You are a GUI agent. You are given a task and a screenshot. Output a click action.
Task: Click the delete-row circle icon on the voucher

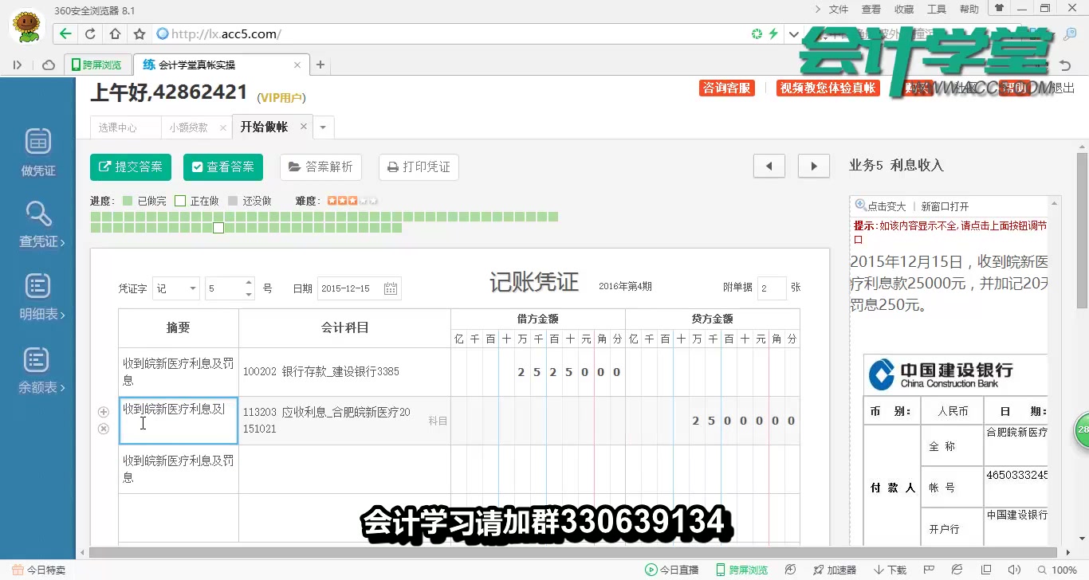[103, 428]
